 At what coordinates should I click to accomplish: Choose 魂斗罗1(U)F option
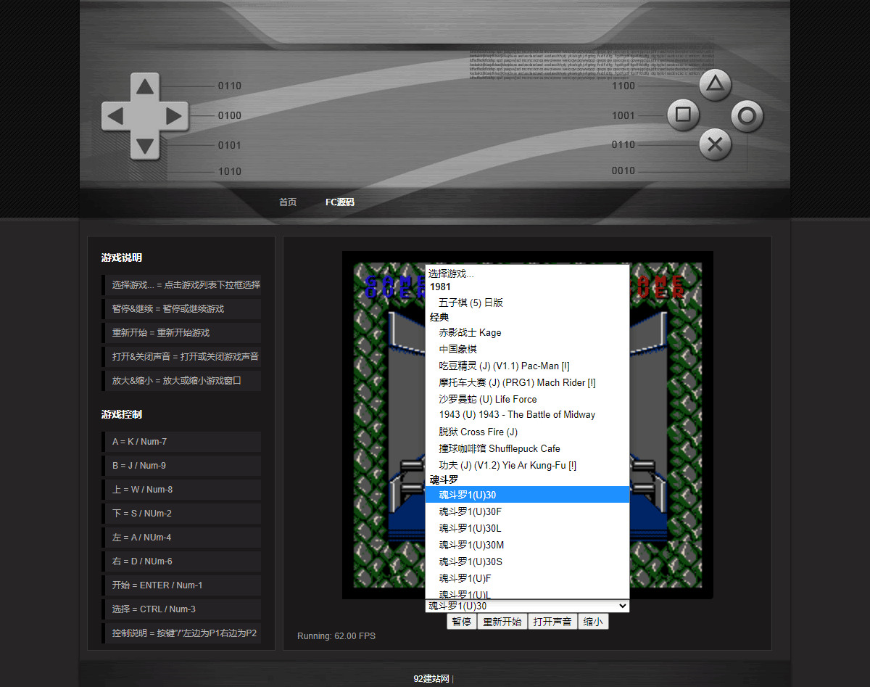[x=527, y=578]
